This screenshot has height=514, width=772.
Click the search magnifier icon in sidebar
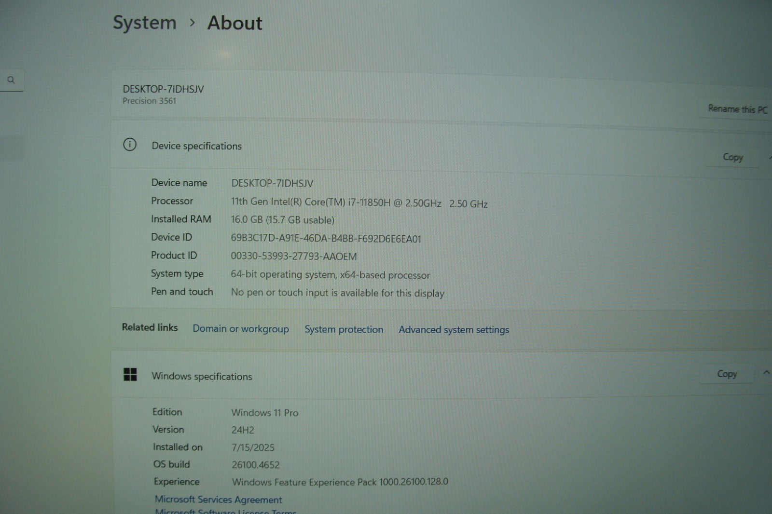click(11, 80)
